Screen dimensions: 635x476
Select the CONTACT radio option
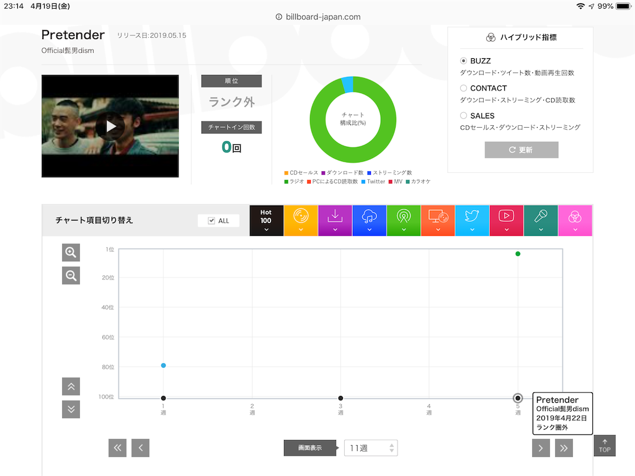coord(463,88)
